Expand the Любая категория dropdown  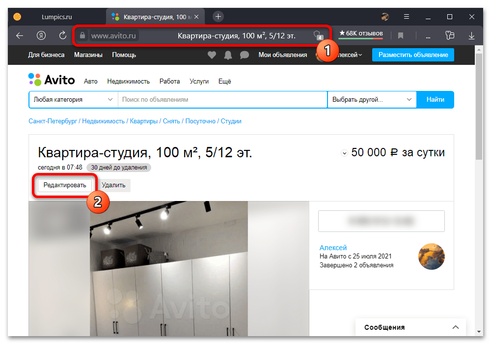tap(73, 100)
